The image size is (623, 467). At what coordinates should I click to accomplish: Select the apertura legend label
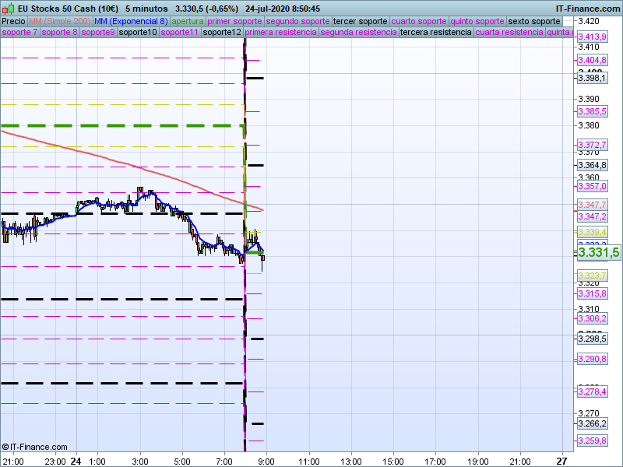click(x=188, y=21)
